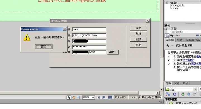Put files with the blue up arrow
The image size is (201, 109).
click(188, 94)
